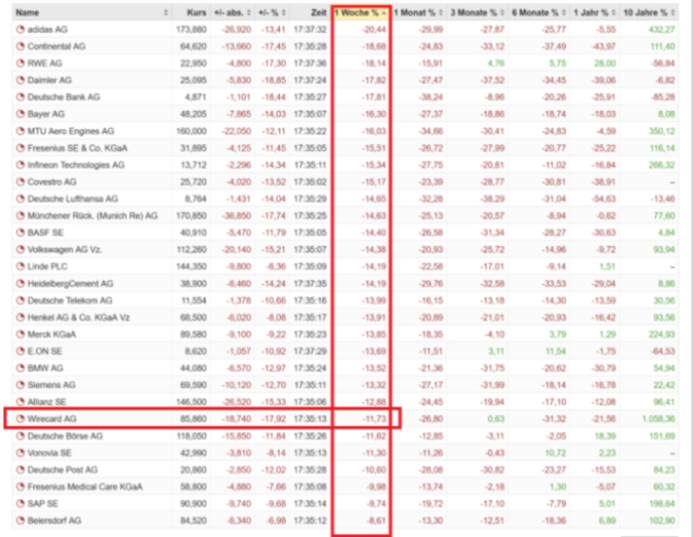Click the chart icon beside Wirecard AG
Image resolution: width=693 pixels, height=537 pixels.
click(20, 419)
